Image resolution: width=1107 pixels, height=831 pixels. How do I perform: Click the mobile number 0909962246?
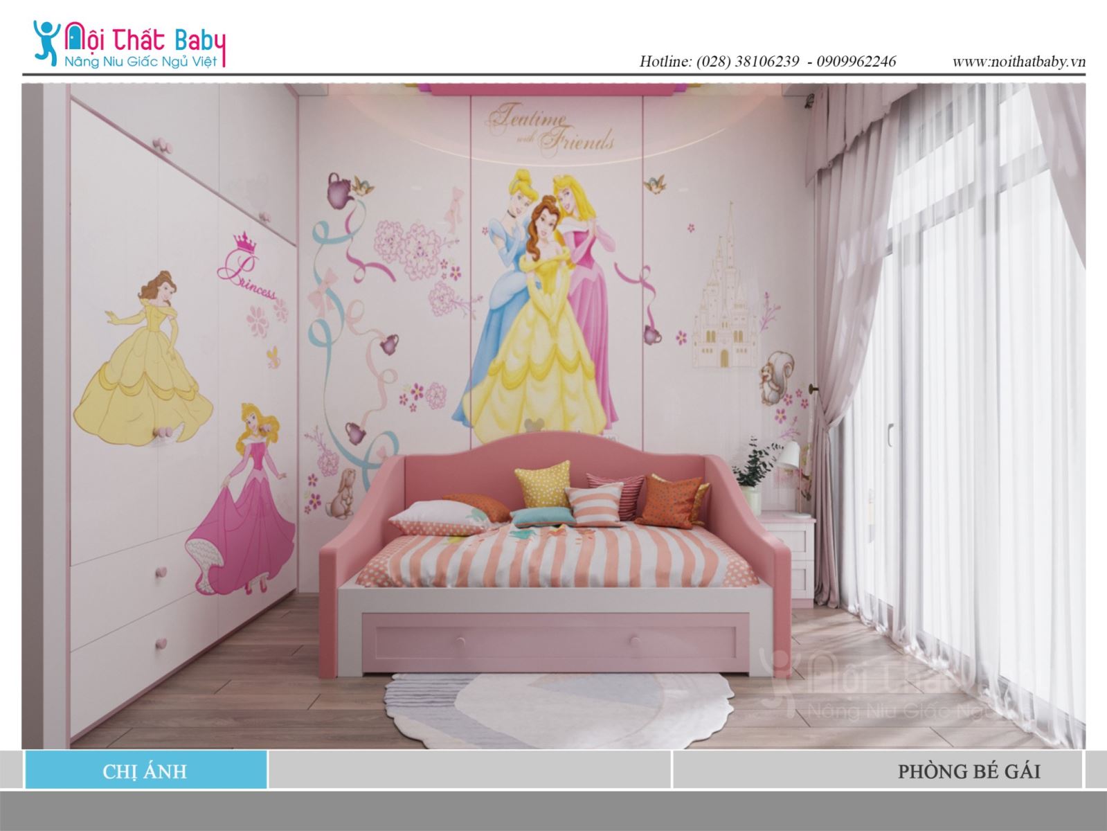coord(856,62)
